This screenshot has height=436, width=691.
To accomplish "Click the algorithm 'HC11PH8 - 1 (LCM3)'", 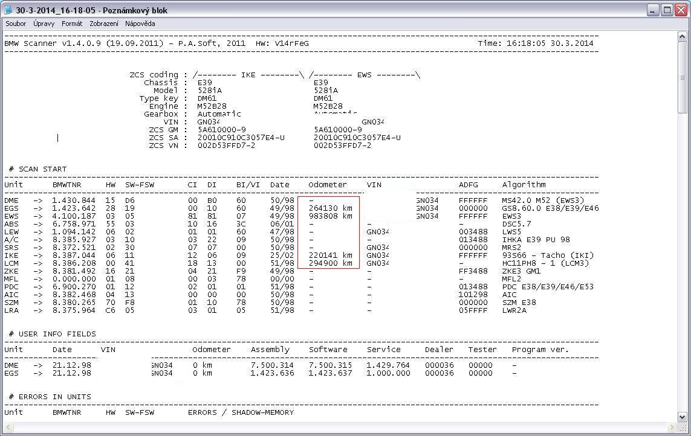I will pos(545,263).
